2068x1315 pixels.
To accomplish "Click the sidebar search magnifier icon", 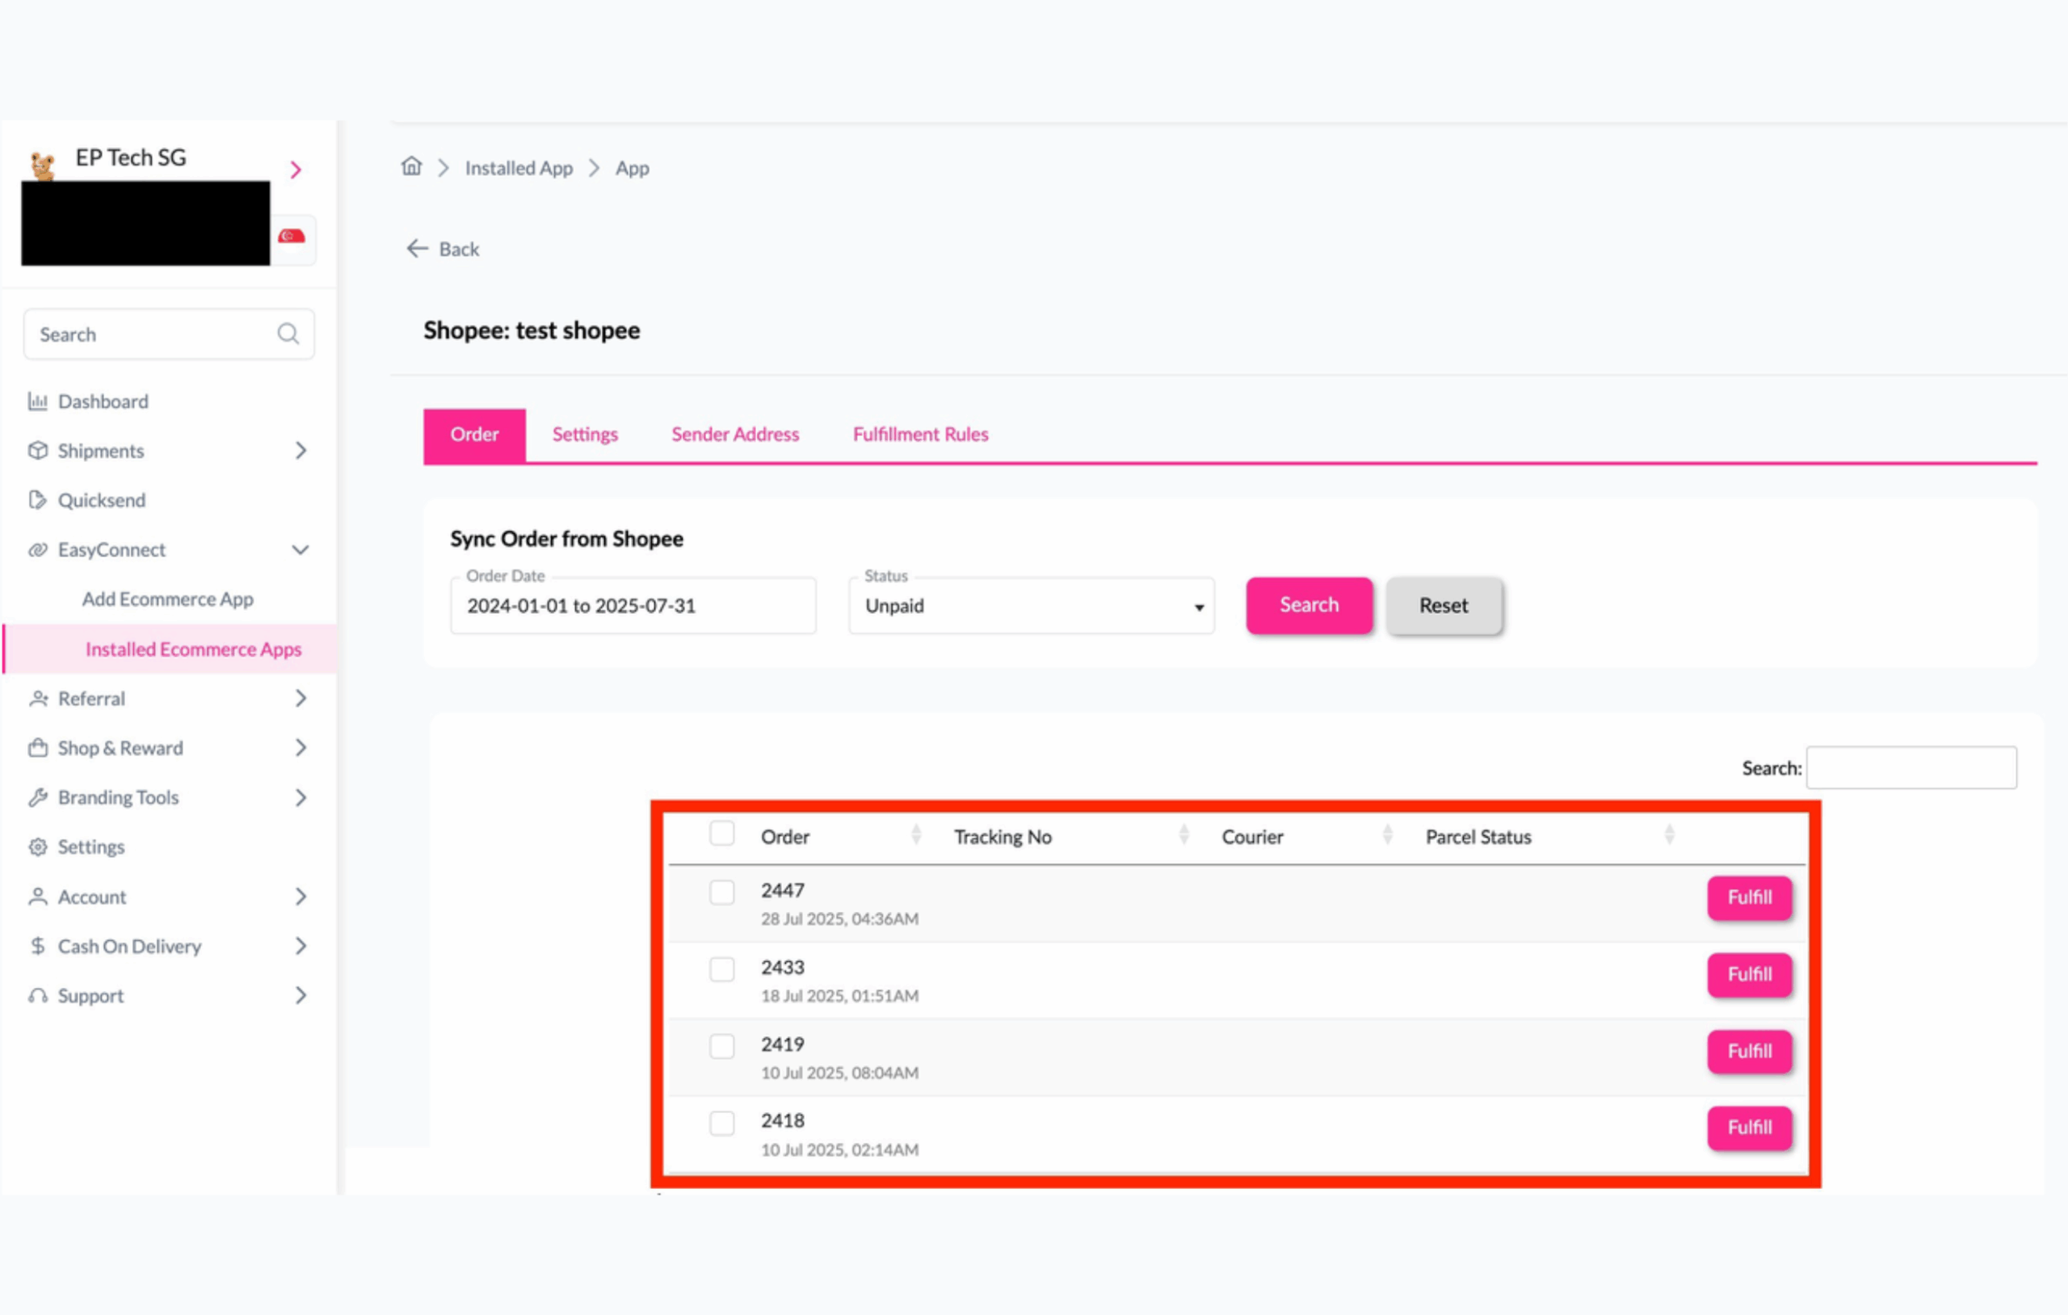I will [288, 334].
